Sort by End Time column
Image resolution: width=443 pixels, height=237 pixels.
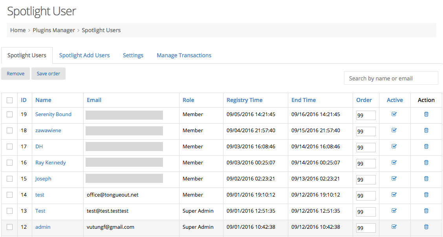(304, 100)
